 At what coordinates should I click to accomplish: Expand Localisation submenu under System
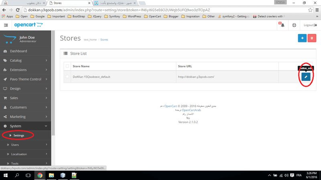click(26, 154)
